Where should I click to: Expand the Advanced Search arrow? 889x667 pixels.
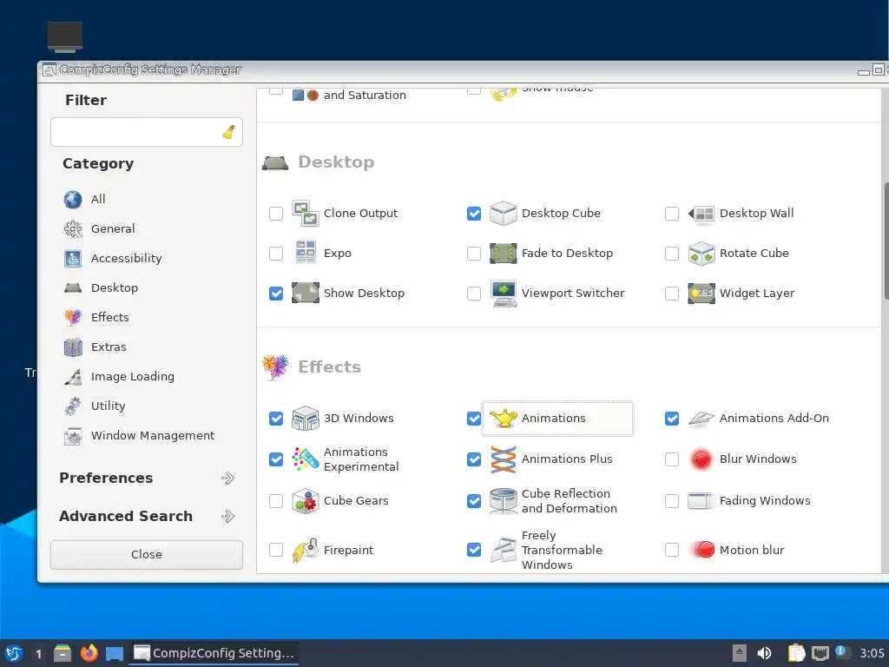click(227, 516)
